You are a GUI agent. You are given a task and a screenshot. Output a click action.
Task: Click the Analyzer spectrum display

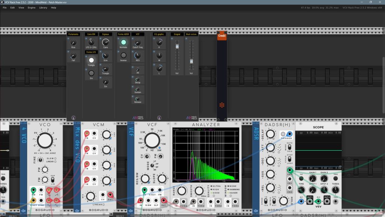pyautogui.click(x=206, y=155)
